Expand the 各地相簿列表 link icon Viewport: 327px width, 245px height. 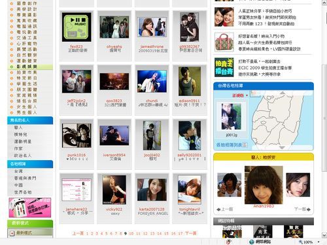245,144
